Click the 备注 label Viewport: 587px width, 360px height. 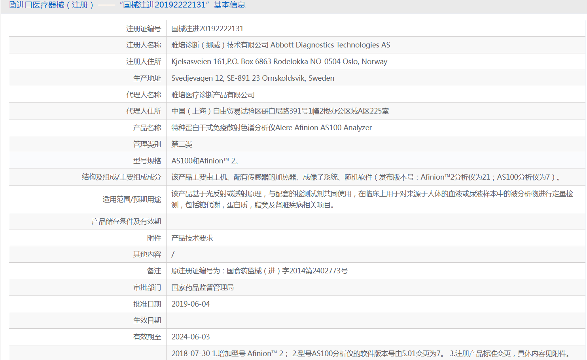point(154,271)
